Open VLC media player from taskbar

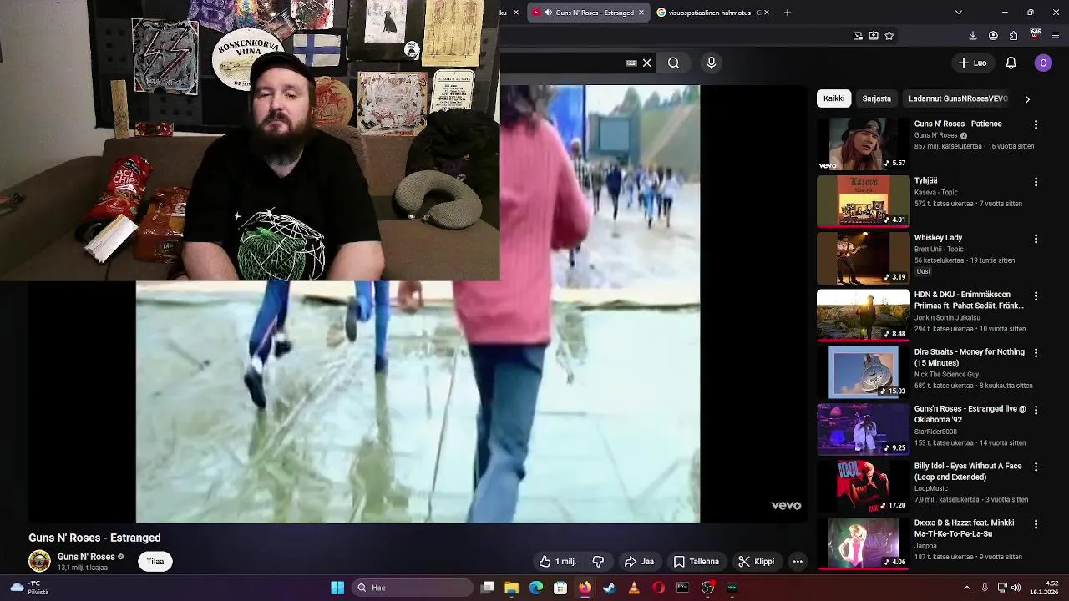(634, 588)
